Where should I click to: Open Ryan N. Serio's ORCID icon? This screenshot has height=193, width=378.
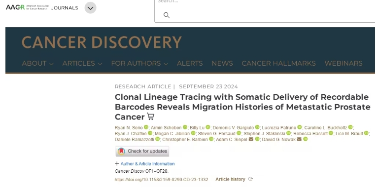click(x=146, y=127)
